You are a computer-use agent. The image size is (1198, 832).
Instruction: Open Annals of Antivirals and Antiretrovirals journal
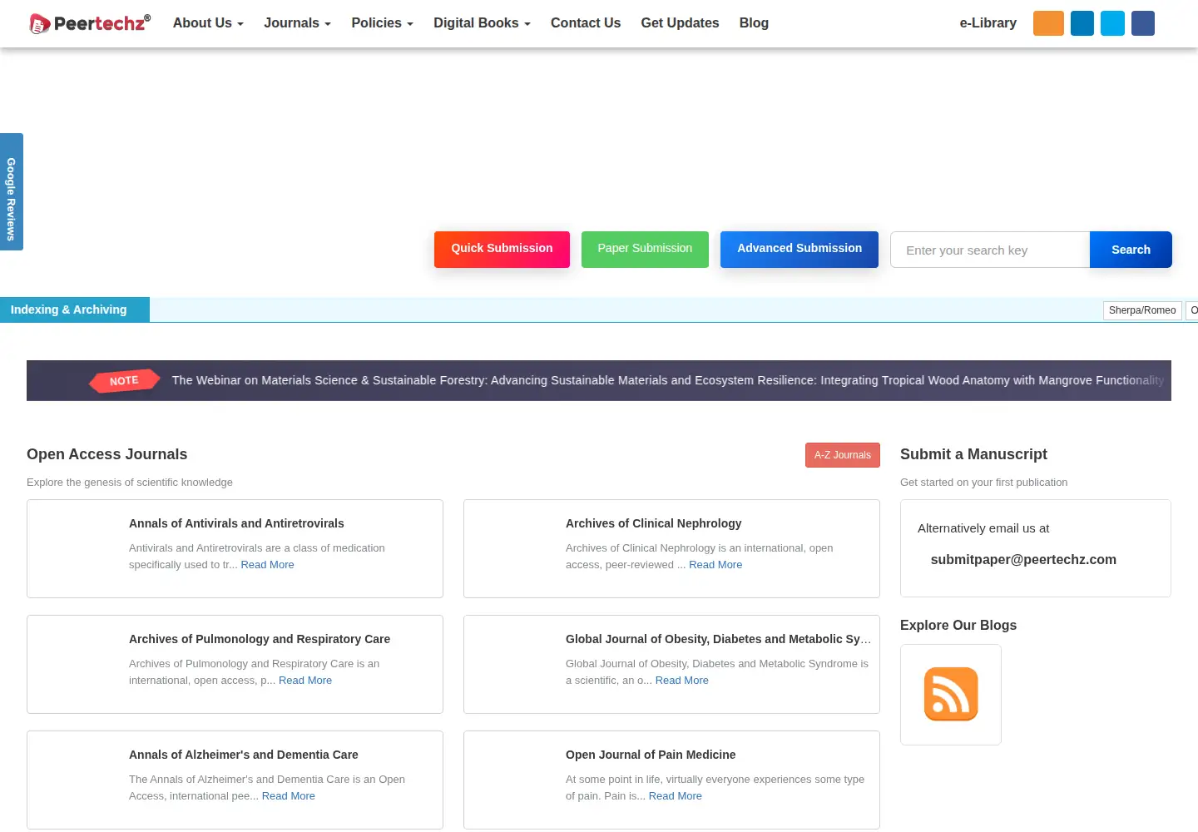click(236, 523)
